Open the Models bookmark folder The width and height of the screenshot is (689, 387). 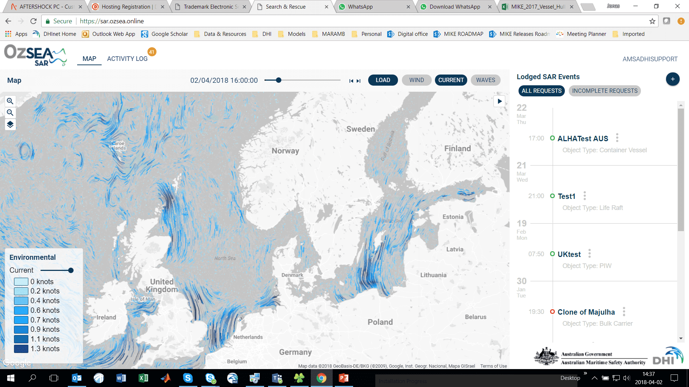tap(292, 34)
